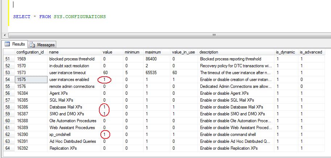Click configuration_id cell 16392
The width and height of the screenshot is (331, 158).
[31, 148]
